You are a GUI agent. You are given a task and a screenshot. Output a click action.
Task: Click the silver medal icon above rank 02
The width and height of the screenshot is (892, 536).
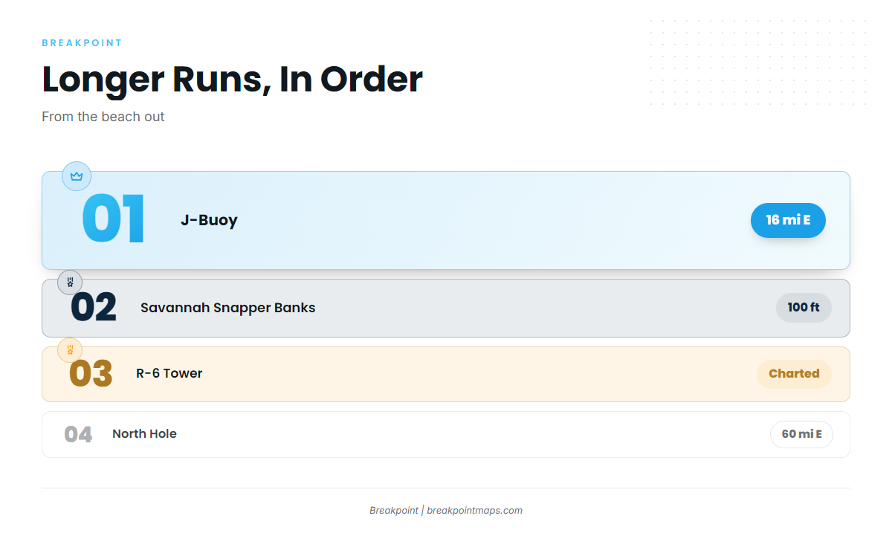tap(70, 282)
